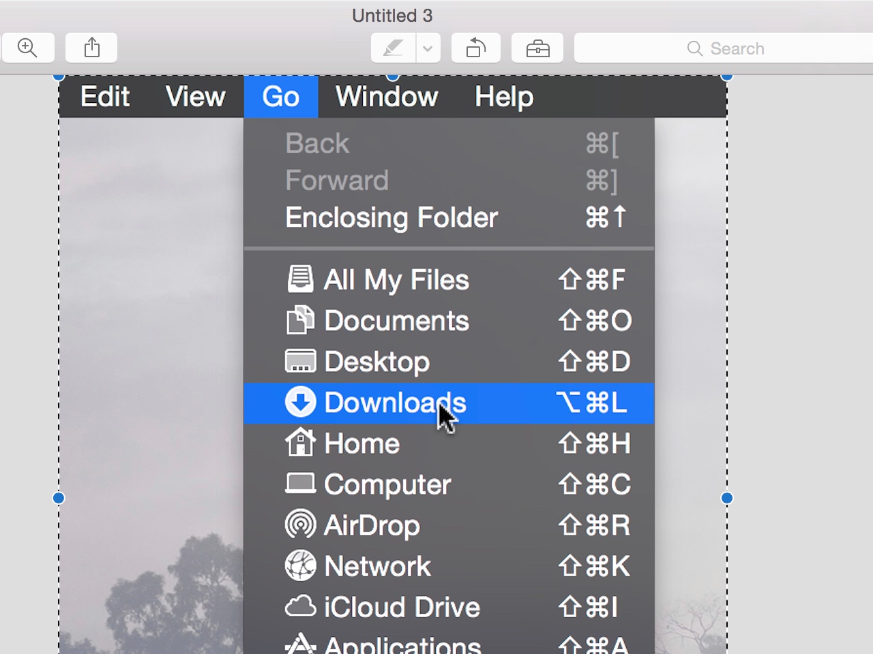Click the selection handle on the right edge
873x654 pixels.
pyautogui.click(x=727, y=498)
